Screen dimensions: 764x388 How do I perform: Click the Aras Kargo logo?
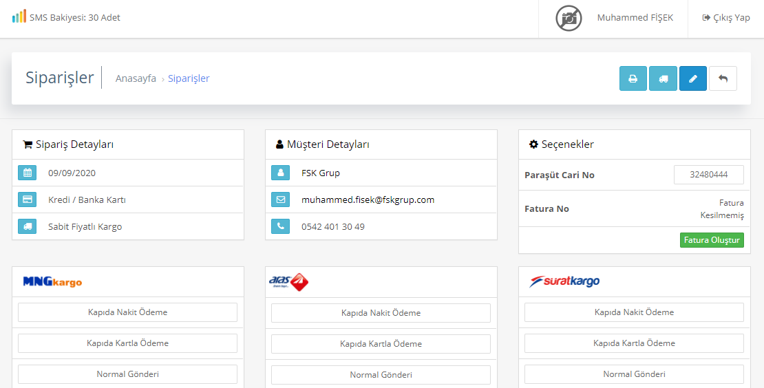pos(288,282)
